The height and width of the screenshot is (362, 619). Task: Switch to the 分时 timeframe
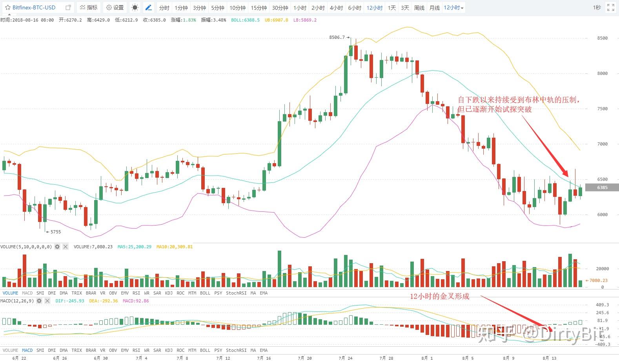[164, 7]
